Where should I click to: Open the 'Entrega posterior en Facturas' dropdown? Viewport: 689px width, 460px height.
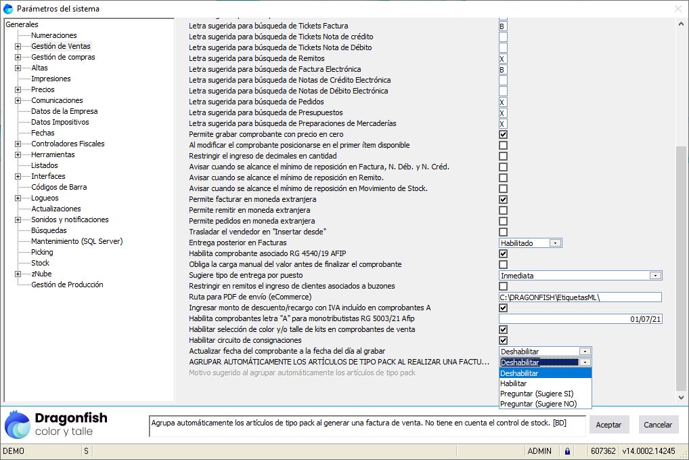(x=556, y=243)
